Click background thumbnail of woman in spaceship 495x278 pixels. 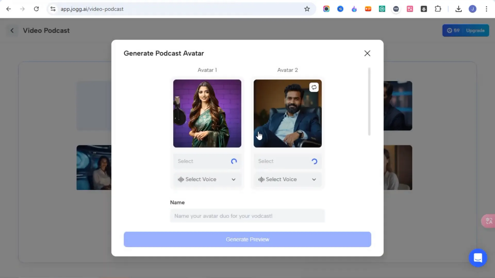click(x=94, y=167)
